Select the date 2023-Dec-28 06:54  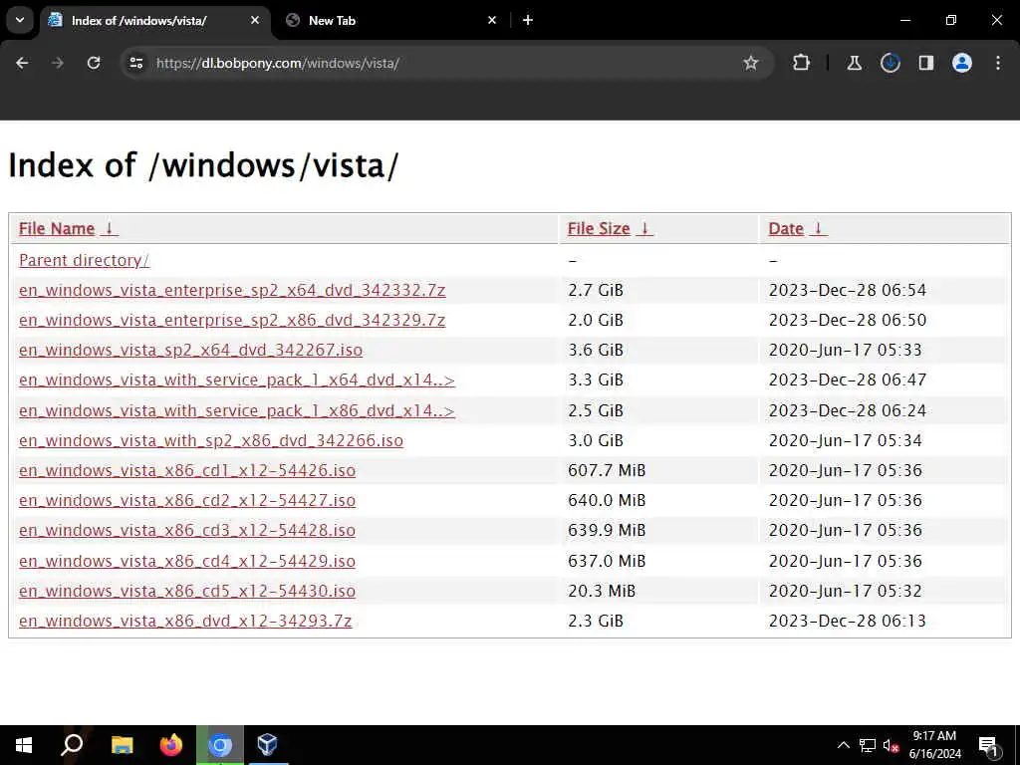click(847, 290)
